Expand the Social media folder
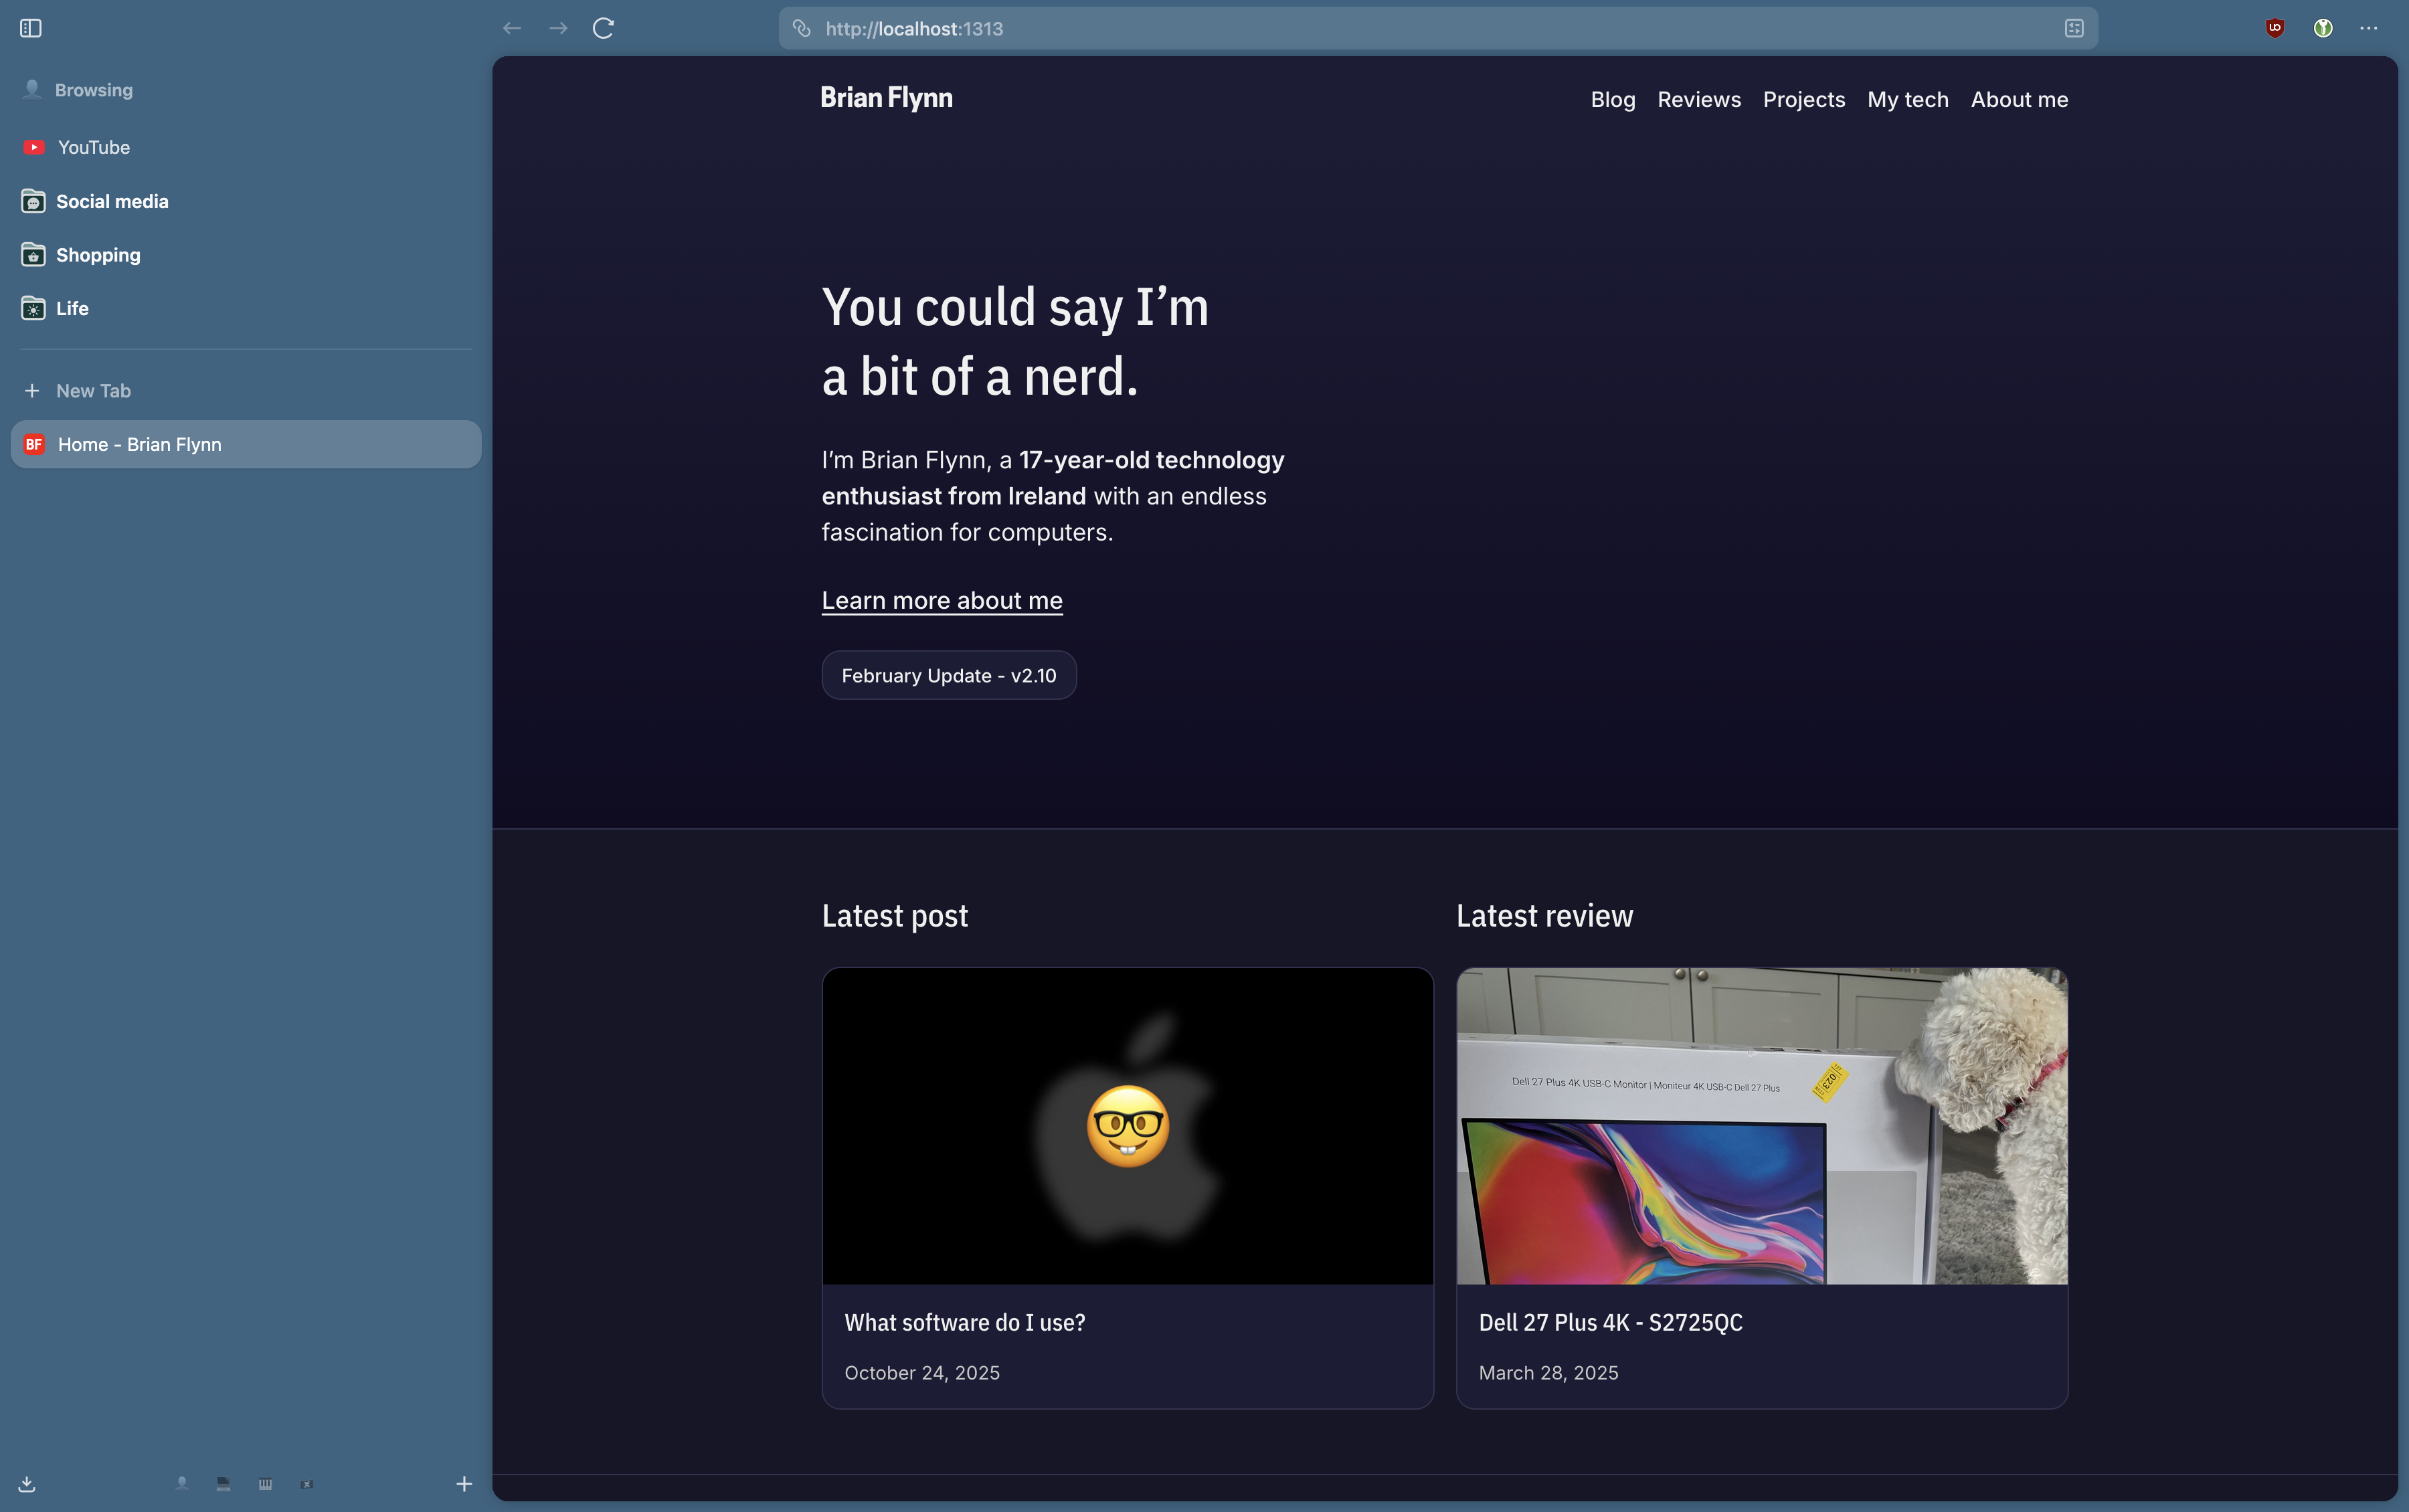The image size is (2409, 1512). click(112, 201)
